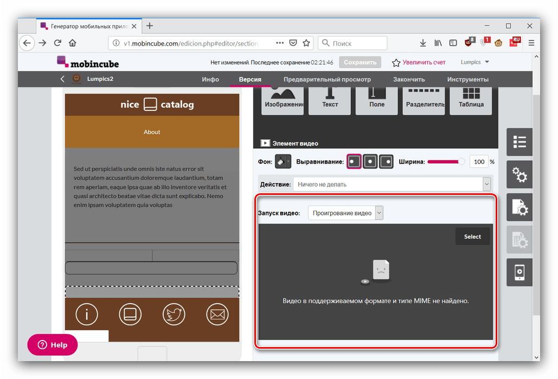Click the page vertical scrollbar

(x=536, y=206)
